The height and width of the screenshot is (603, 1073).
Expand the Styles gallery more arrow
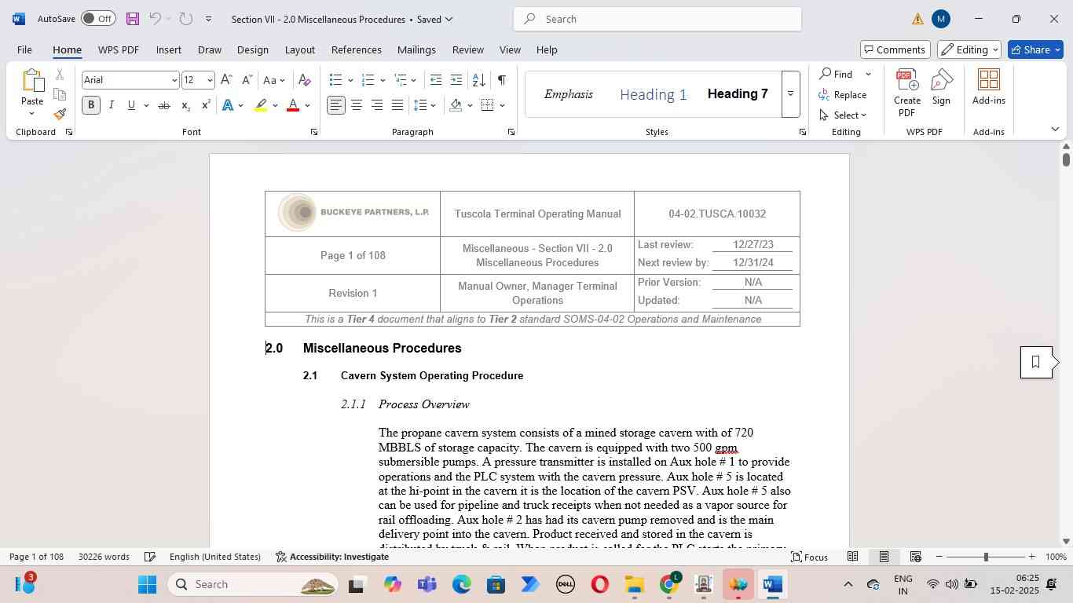[x=790, y=94]
